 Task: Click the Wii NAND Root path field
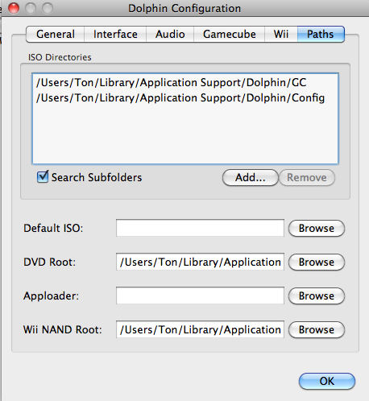click(200, 329)
